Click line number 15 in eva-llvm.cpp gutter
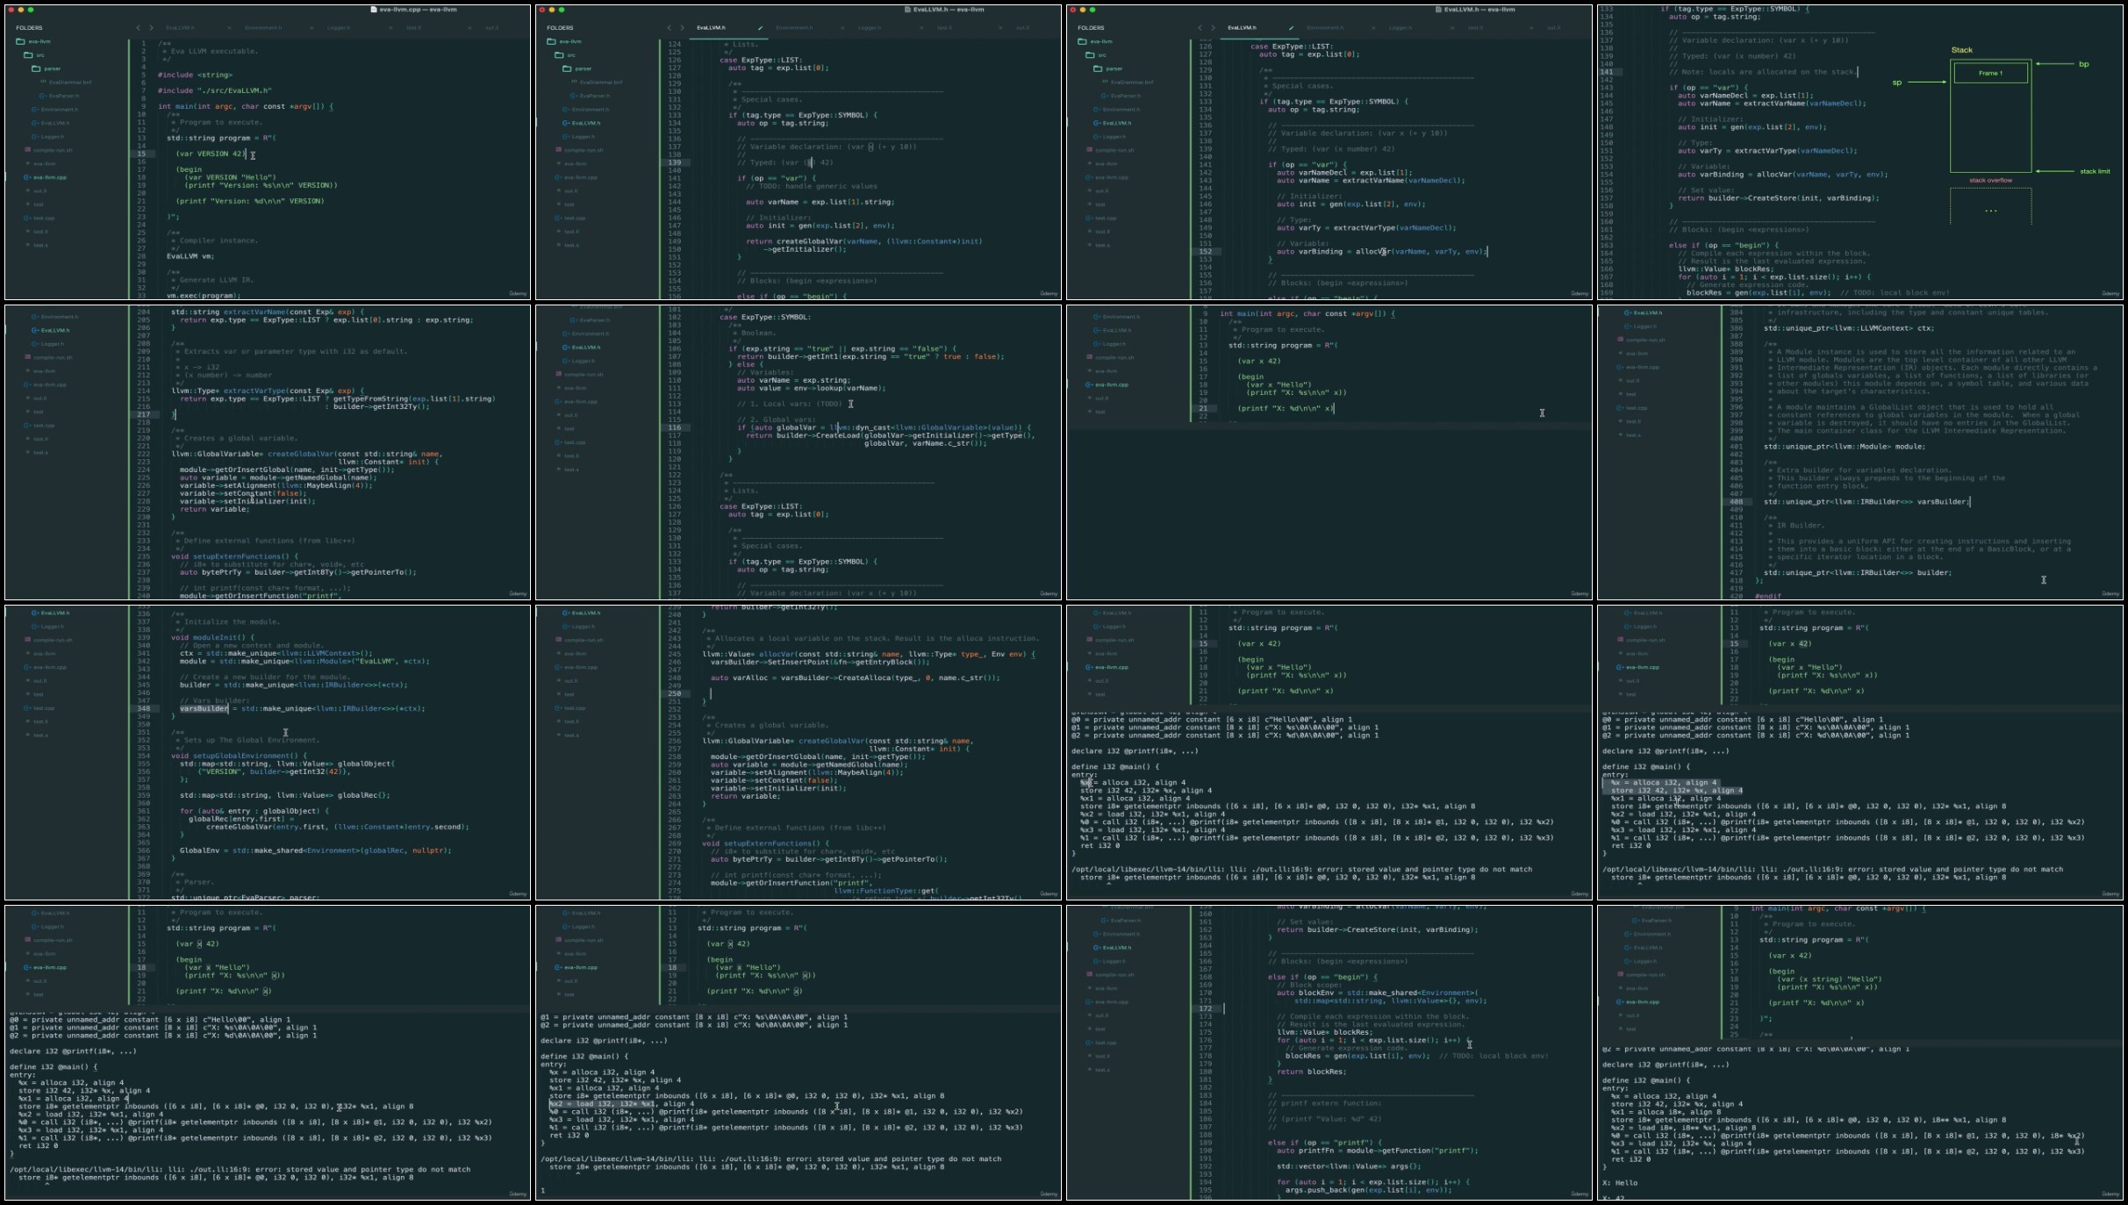Viewport: 2128px width, 1205px height. coord(141,154)
